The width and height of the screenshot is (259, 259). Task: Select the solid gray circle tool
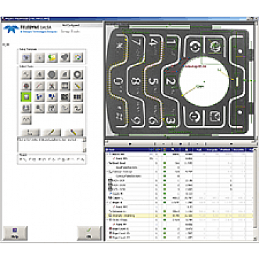[x=52, y=75]
